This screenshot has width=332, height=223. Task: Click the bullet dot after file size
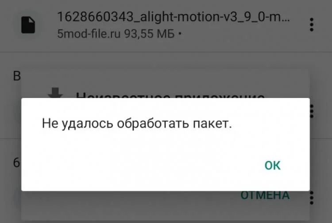click(x=180, y=34)
